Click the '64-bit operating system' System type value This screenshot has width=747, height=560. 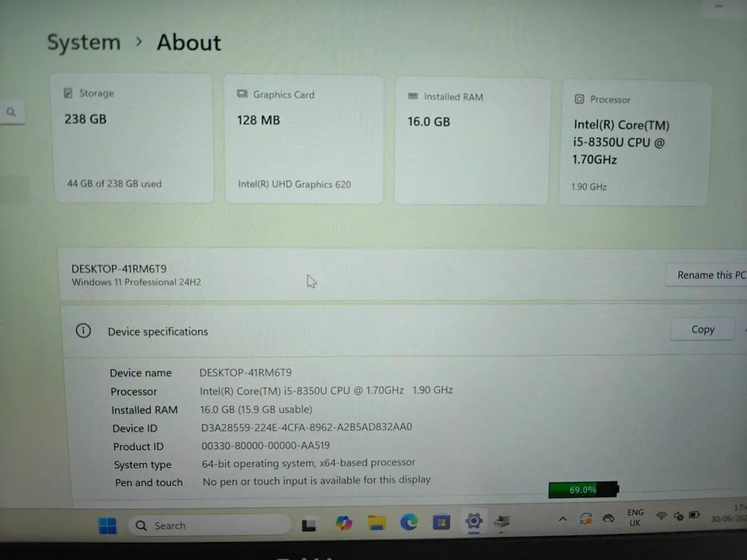309,463
